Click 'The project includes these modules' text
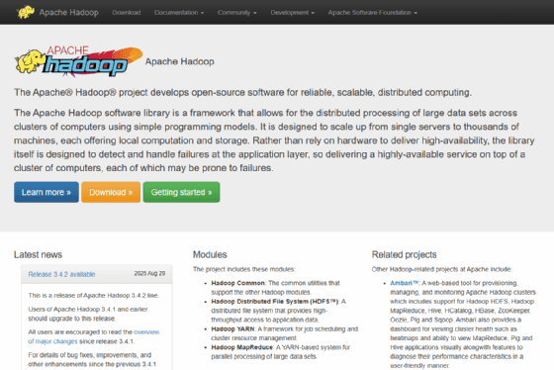554x370 pixels. [244, 269]
